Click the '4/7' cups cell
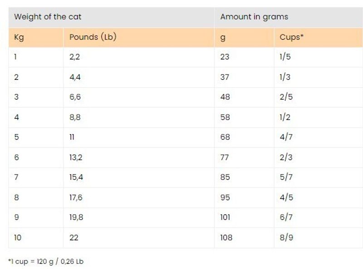The width and height of the screenshot is (363, 269). point(286,137)
